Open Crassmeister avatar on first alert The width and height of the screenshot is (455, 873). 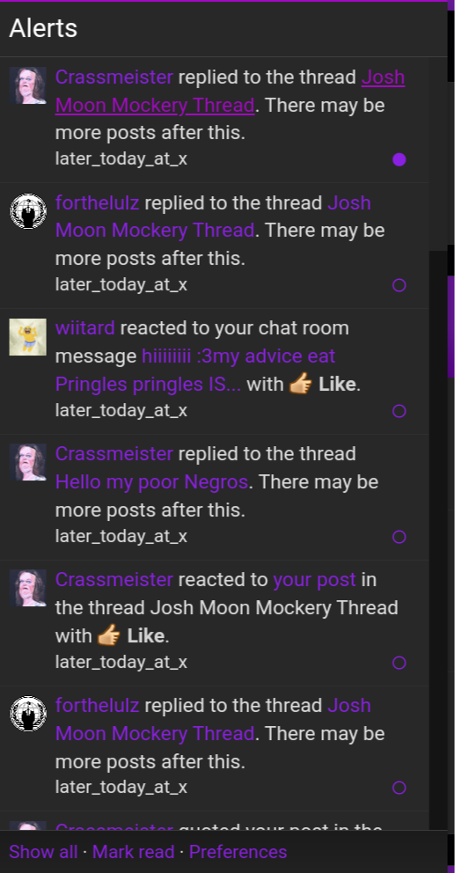pos(28,85)
